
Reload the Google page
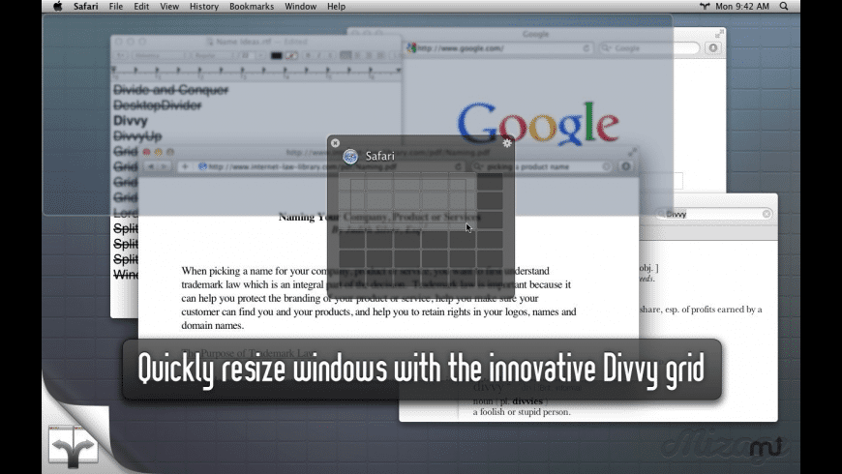tap(586, 48)
